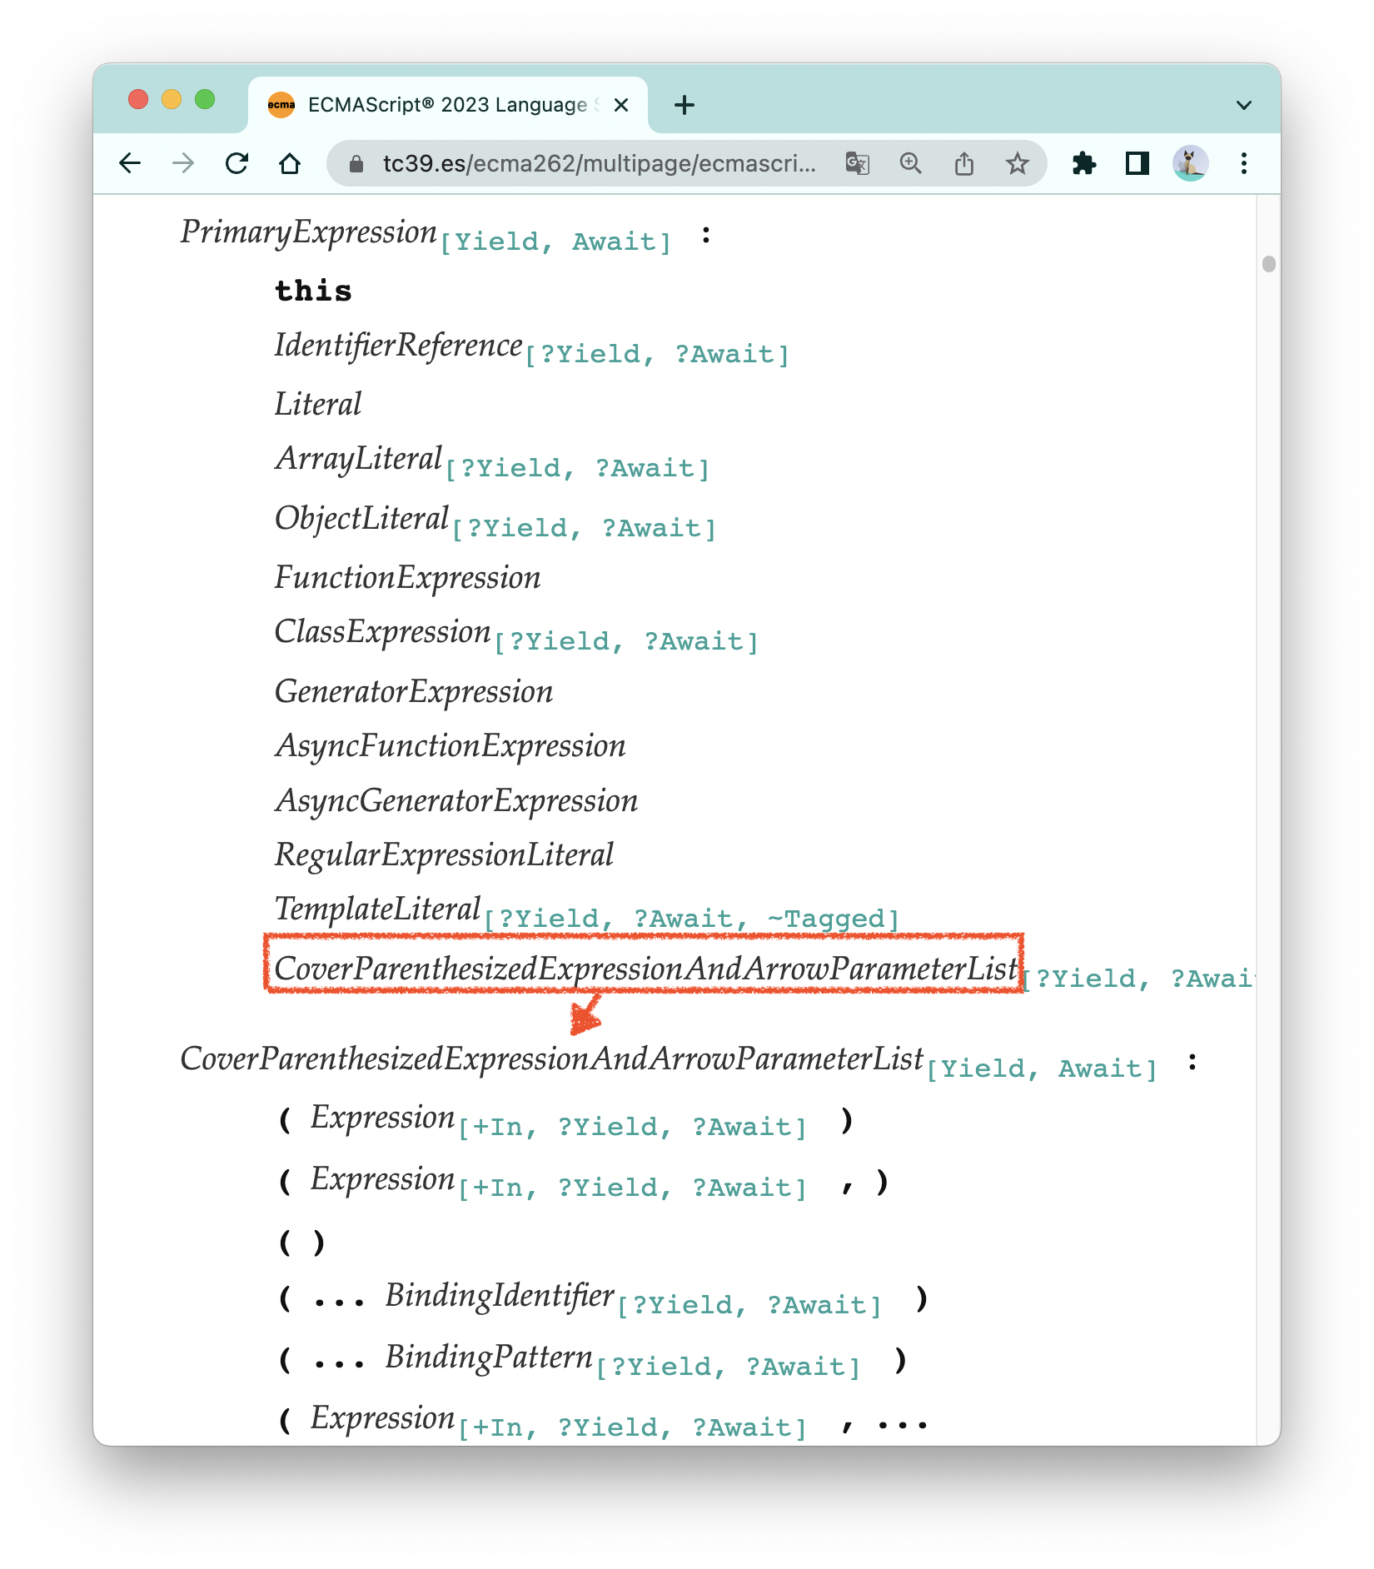Click the 'this' keyword terminal
The image size is (1374, 1569).
tap(314, 291)
